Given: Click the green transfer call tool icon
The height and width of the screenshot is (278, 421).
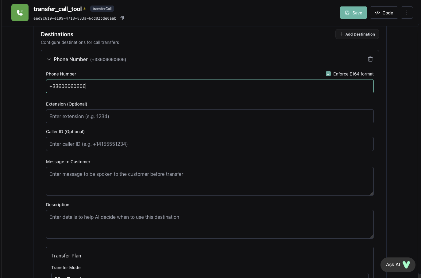Looking at the screenshot, I should [x=20, y=13].
